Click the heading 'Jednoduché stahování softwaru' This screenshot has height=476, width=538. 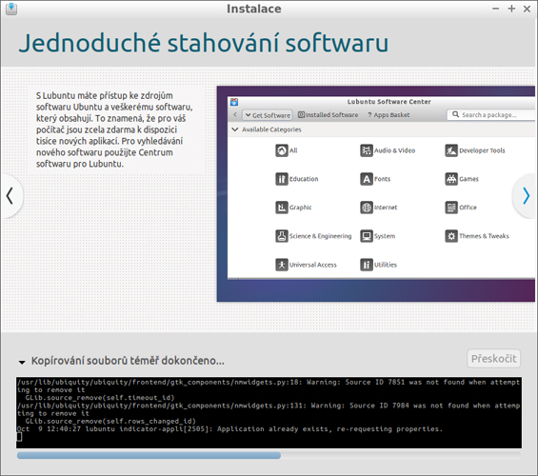pos(204,43)
